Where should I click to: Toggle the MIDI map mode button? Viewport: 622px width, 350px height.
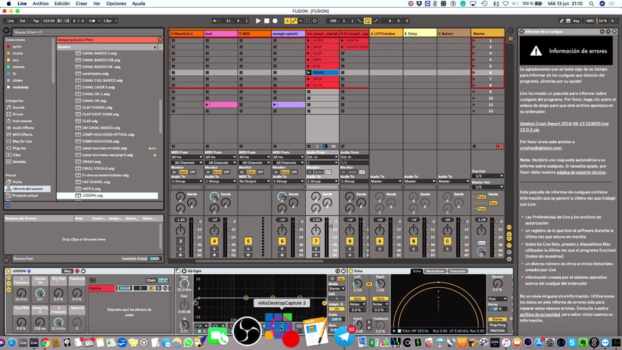(x=590, y=21)
